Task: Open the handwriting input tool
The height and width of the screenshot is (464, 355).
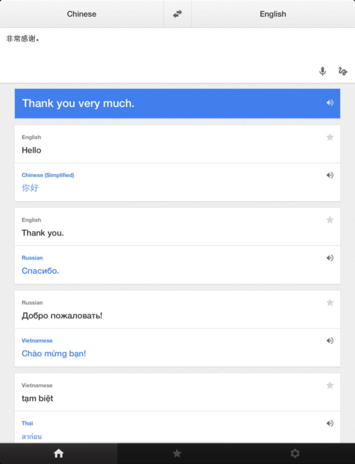Action: (x=343, y=72)
